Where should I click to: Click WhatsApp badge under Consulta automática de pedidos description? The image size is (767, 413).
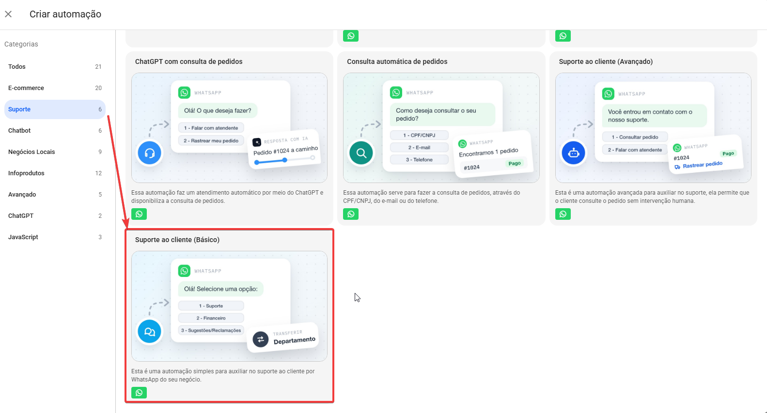[x=351, y=214]
